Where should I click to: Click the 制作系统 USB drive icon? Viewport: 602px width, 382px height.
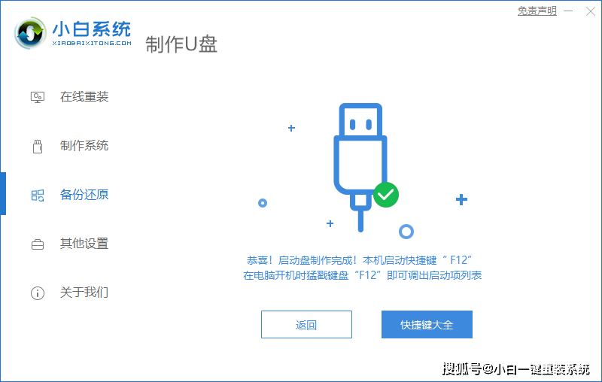coord(37,146)
